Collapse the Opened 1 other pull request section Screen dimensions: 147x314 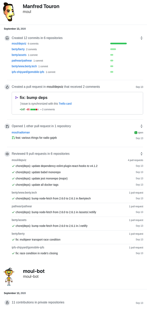point(141,126)
